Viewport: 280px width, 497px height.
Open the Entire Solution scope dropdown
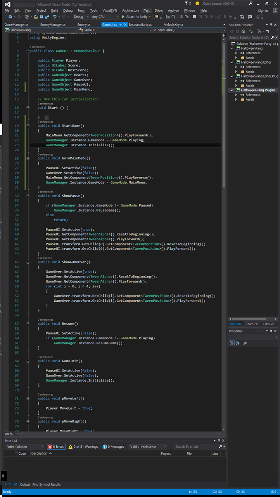pos(25,447)
